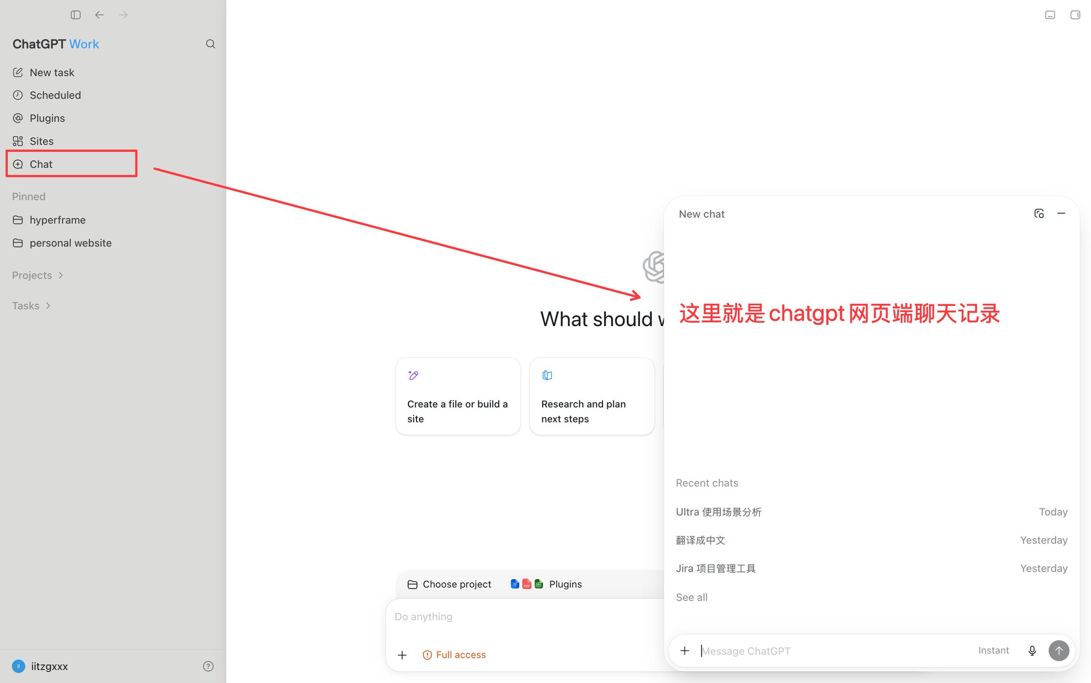Open Plugins in the composer bar
1091x683 pixels.
[x=546, y=584]
